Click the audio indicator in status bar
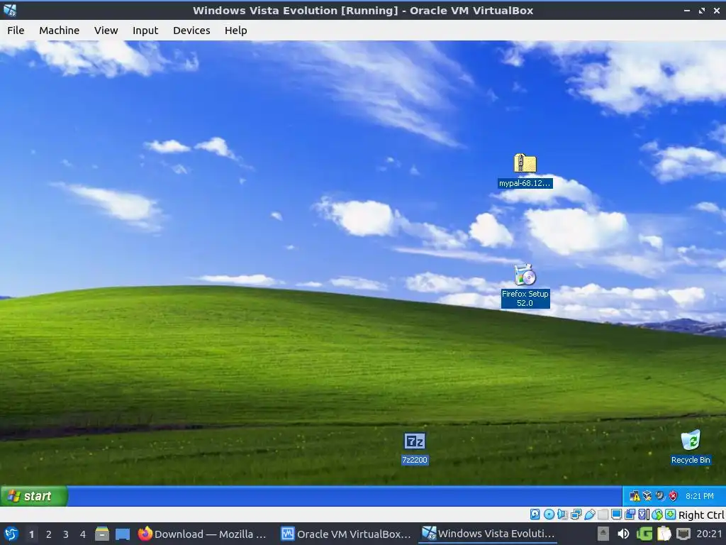The width and height of the screenshot is (726, 545). click(562, 514)
